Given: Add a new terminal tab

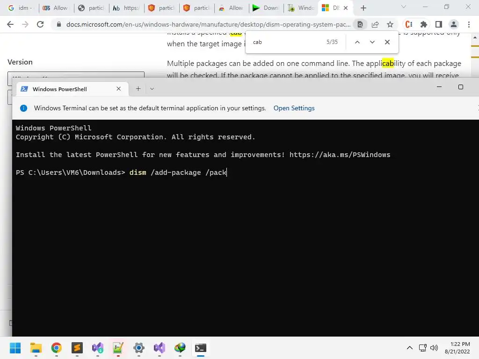Looking at the screenshot, I should pyautogui.click(x=138, y=89).
